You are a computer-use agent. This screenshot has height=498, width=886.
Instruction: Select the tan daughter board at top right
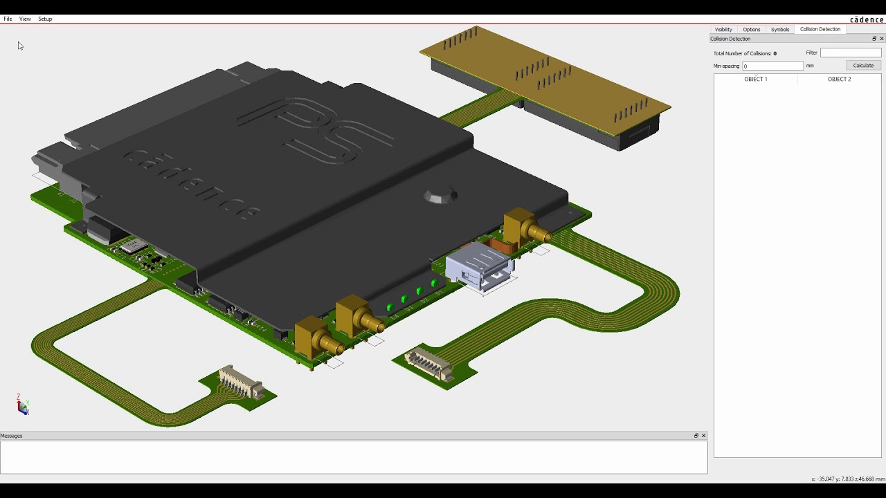coord(545,82)
